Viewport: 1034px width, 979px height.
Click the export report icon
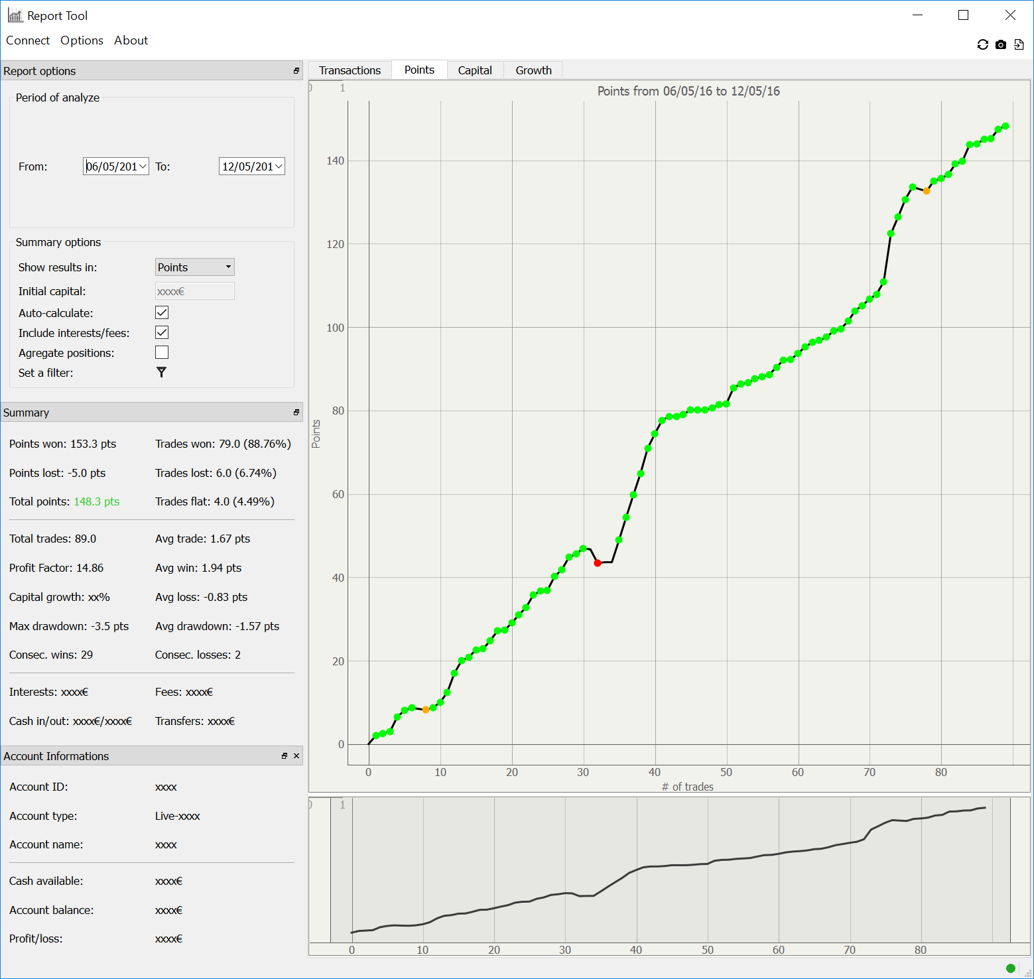pyautogui.click(x=1019, y=44)
